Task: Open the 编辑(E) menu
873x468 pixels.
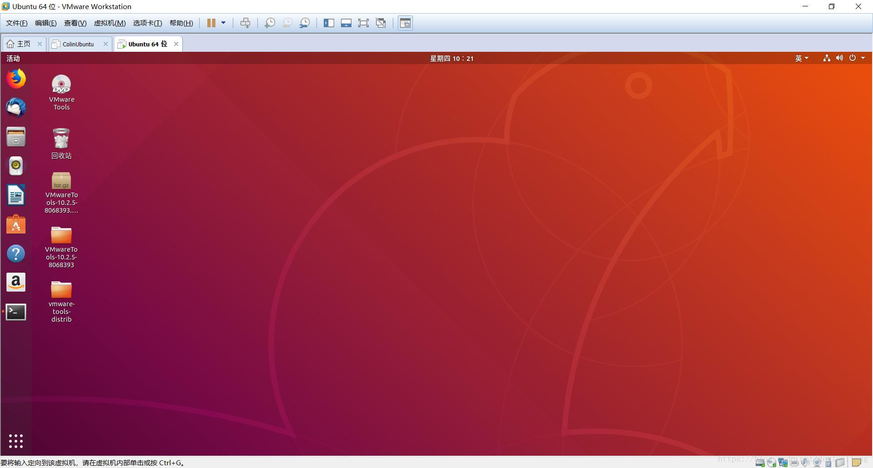Action: pyautogui.click(x=46, y=23)
